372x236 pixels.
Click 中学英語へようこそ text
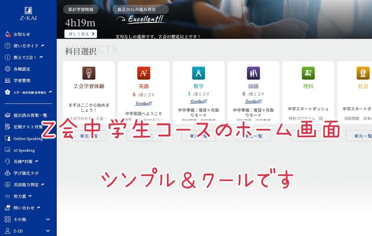(143, 114)
